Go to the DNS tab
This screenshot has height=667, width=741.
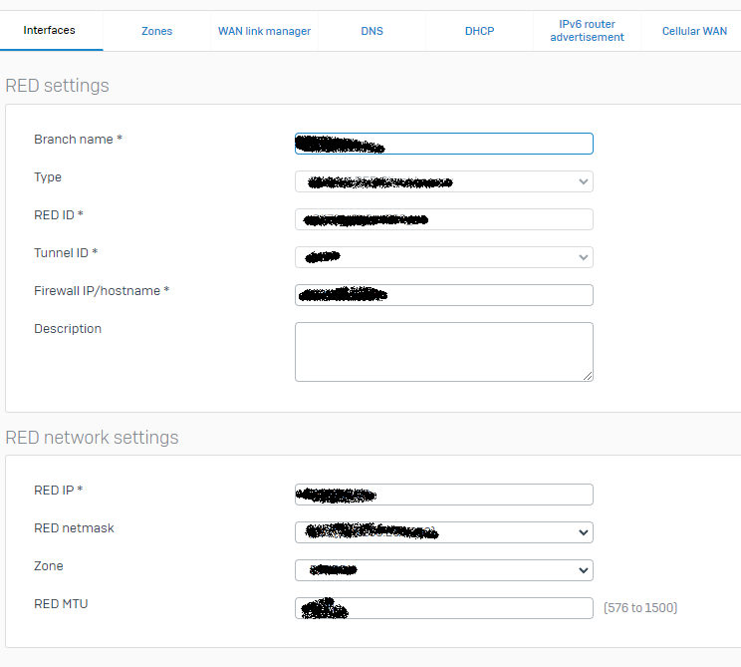click(x=371, y=31)
